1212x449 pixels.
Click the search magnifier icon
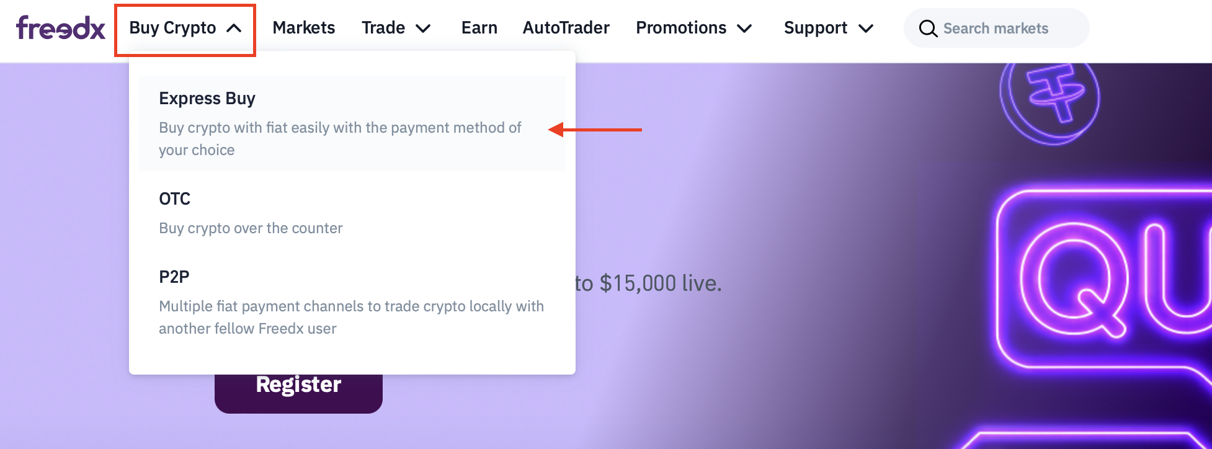pos(927,29)
